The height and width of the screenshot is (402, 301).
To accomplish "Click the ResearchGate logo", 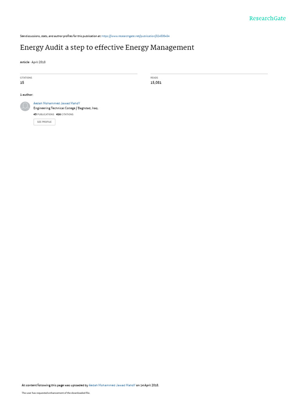I will pos(267,18).
